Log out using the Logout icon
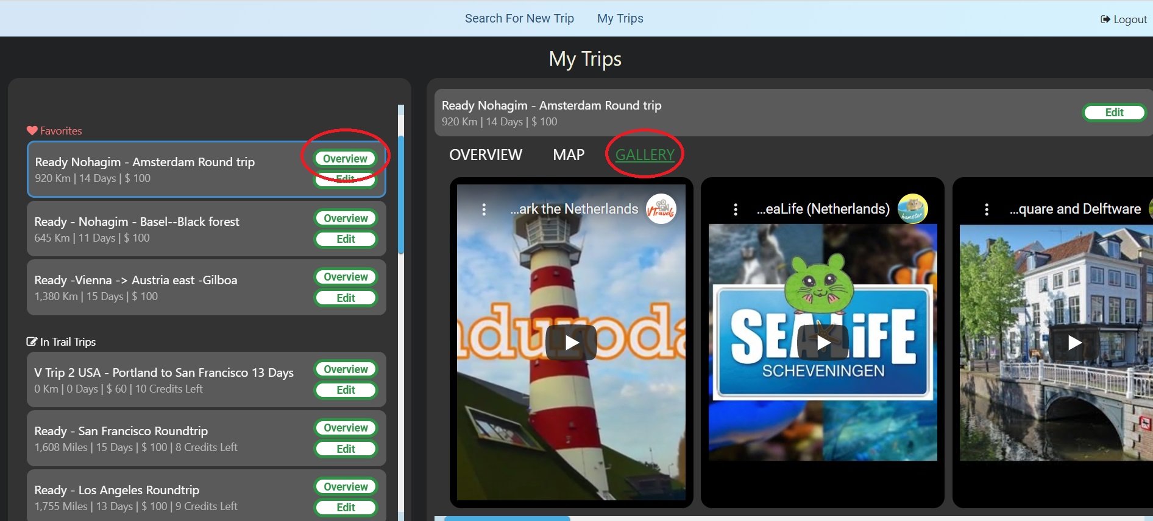Viewport: 1153px width, 521px height. click(x=1105, y=19)
